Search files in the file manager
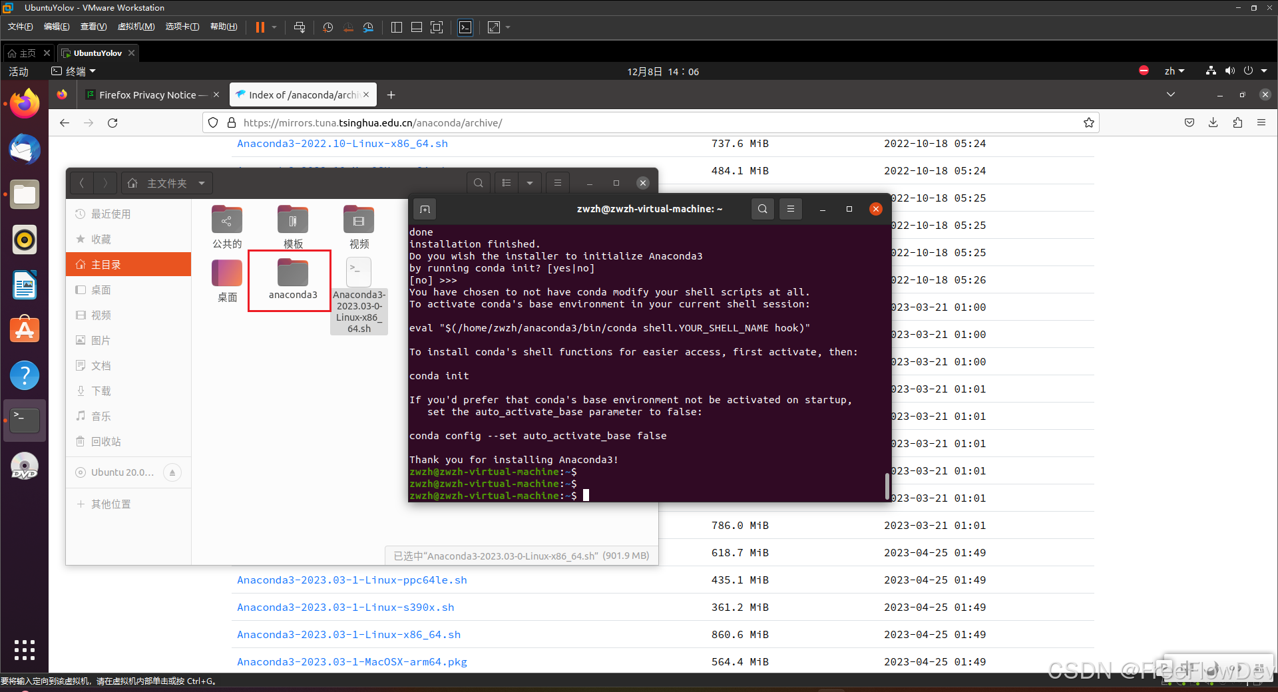The width and height of the screenshot is (1278, 692). (478, 182)
